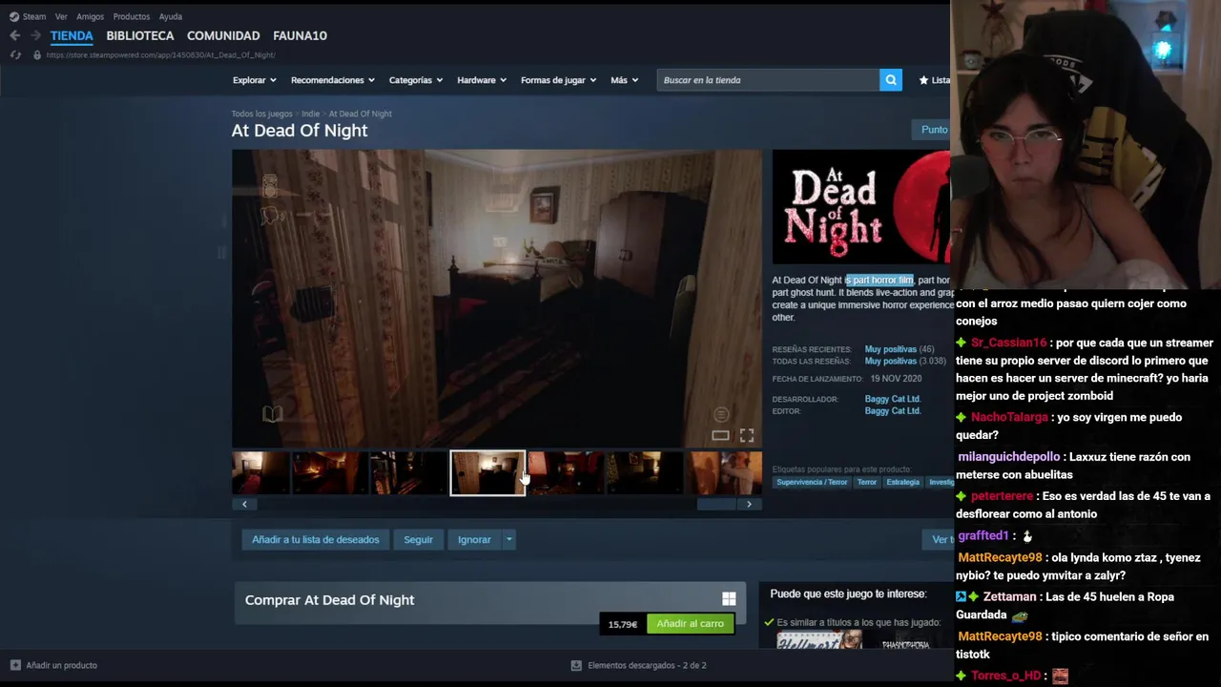This screenshot has width=1221, height=687.
Task: Open the Lista de deseados link
Action: click(935, 80)
